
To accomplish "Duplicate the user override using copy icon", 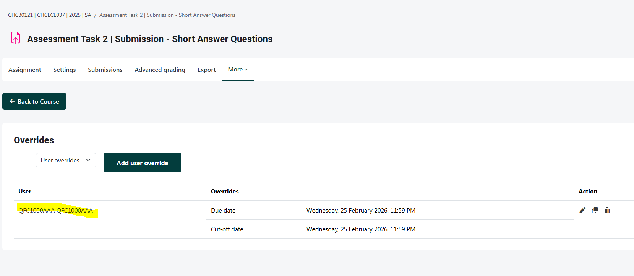I will 595,210.
